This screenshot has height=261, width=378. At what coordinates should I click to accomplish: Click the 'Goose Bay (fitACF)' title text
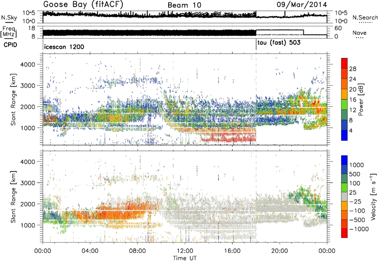click(x=83, y=4)
